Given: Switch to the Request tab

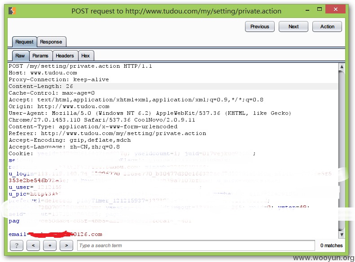Looking at the screenshot, I should point(24,42).
